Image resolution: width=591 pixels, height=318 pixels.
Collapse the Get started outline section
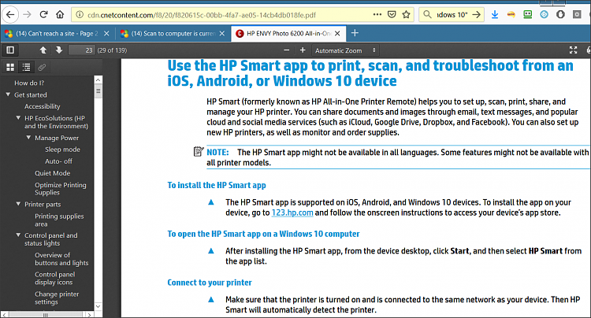(x=8, y=94)
